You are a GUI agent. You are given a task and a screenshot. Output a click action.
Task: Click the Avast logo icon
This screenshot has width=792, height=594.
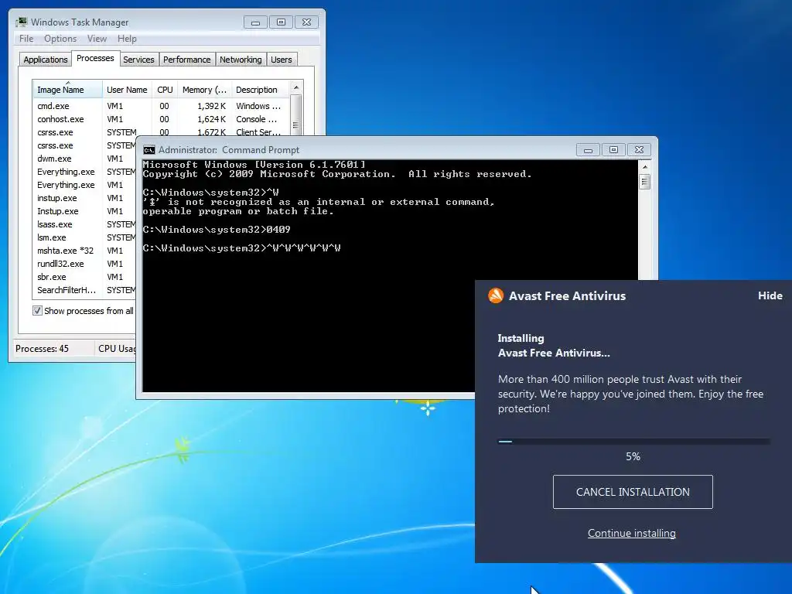496,295
